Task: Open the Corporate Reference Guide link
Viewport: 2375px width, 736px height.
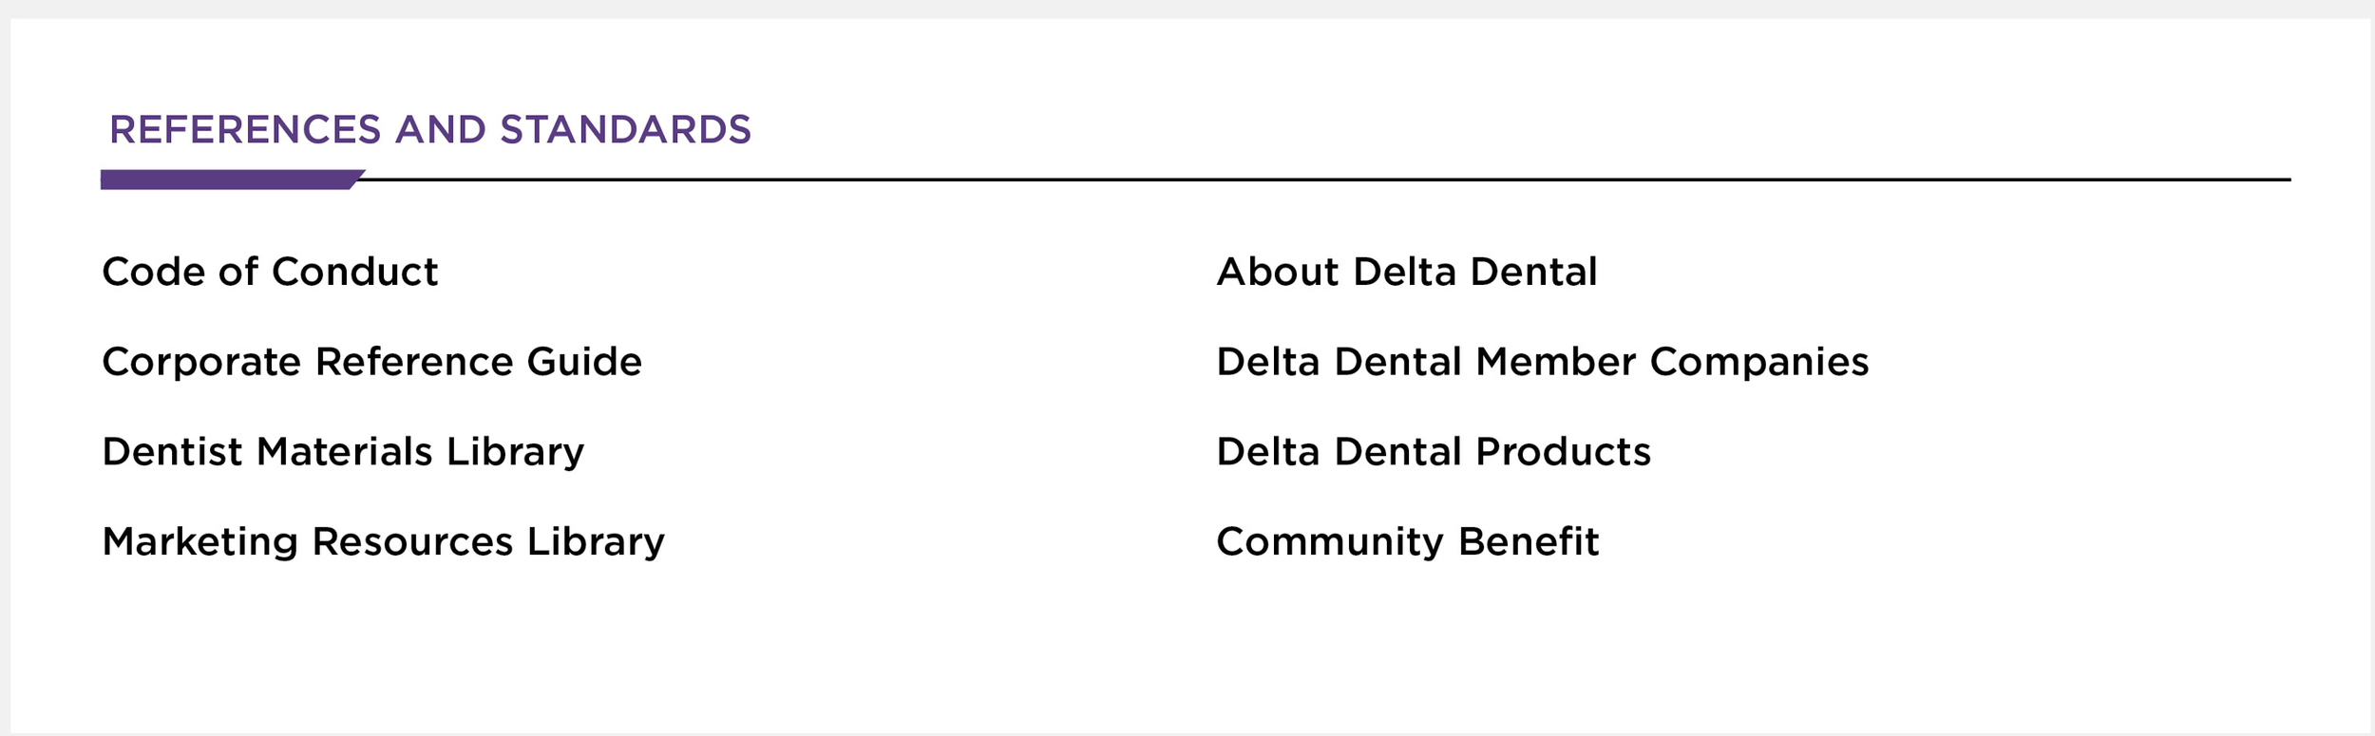Action: [371, 362]
